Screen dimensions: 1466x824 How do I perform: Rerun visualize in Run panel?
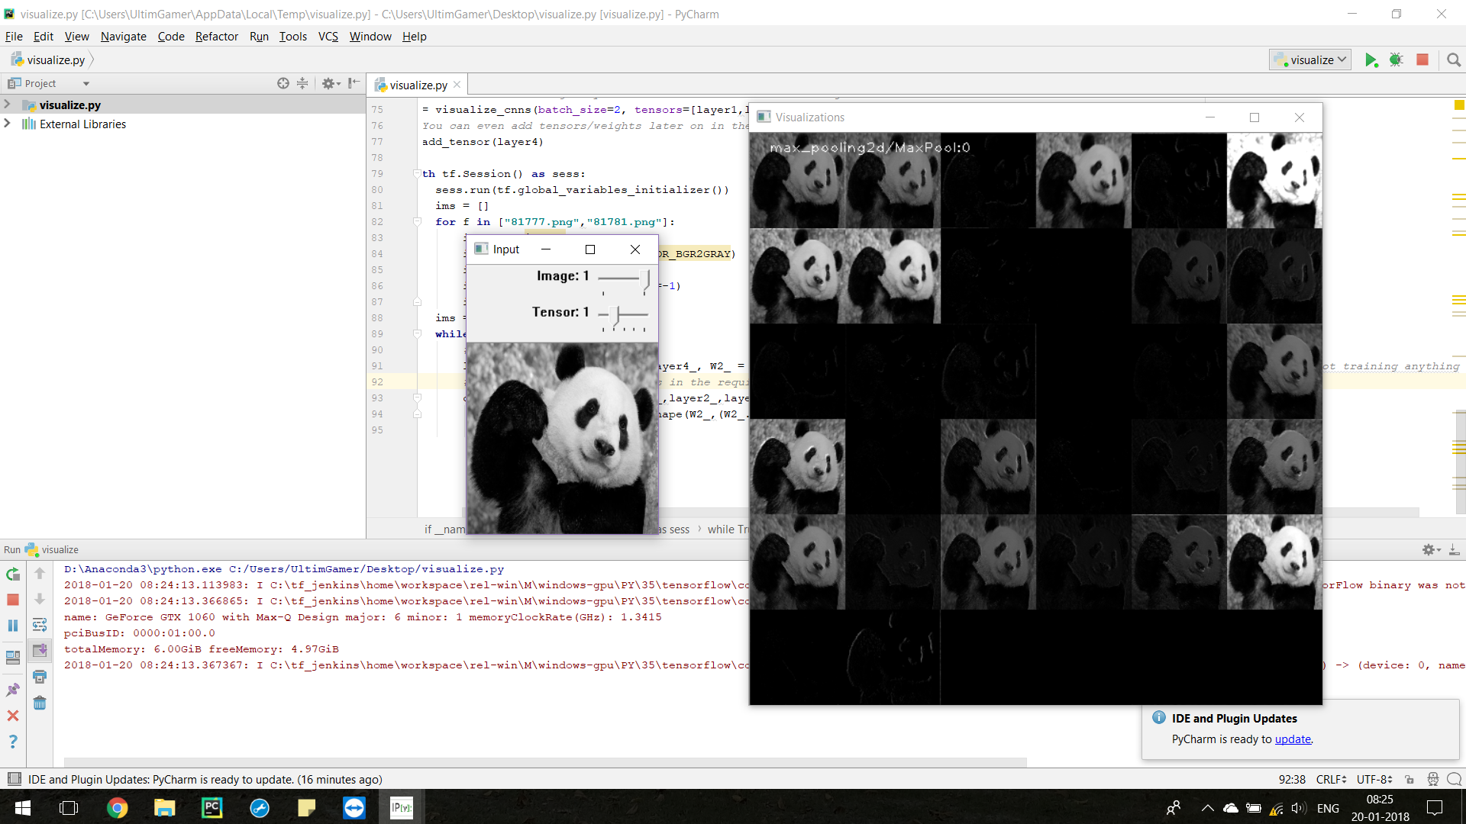tap(13, 574)
